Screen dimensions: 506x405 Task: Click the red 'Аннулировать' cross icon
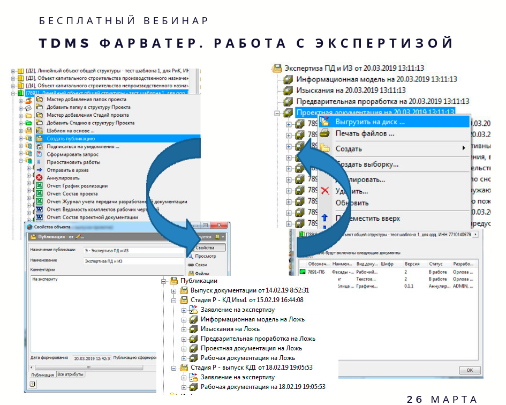point(40,178)
